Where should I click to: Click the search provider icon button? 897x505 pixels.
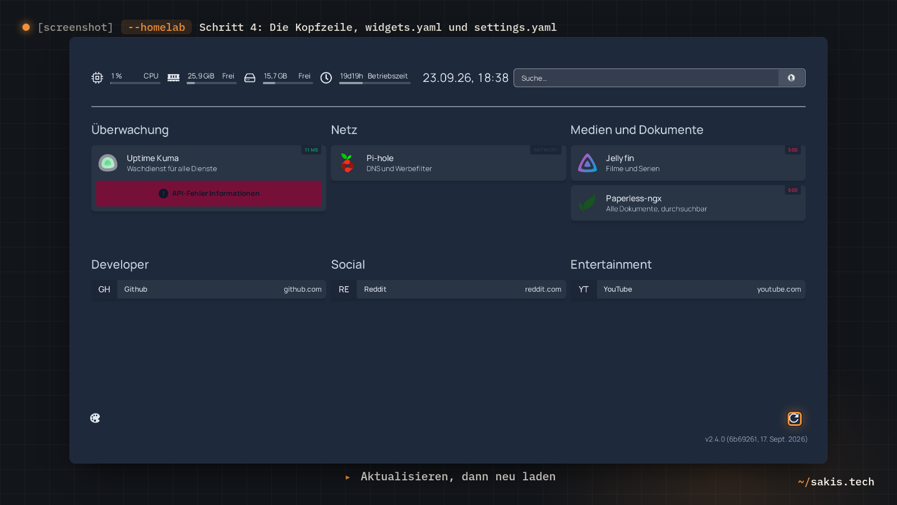[792, 78]
